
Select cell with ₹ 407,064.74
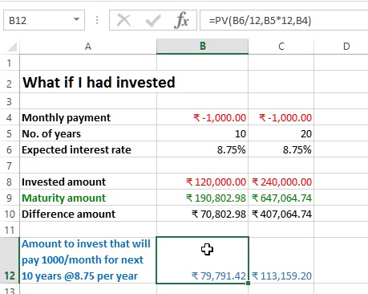point(281,214)
